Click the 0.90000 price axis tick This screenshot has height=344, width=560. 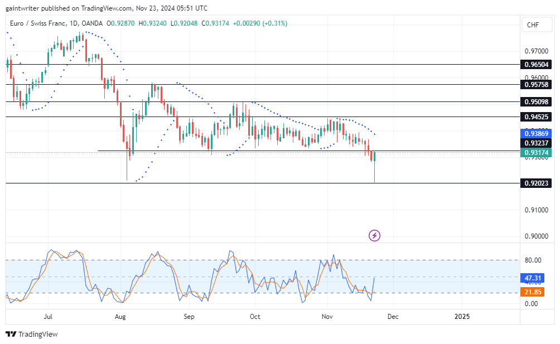[537, 236]
